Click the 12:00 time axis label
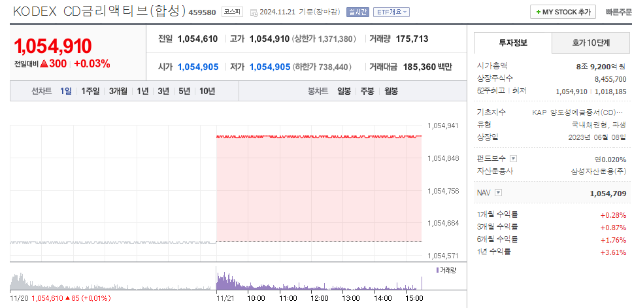632x308 pixels. 319,298
